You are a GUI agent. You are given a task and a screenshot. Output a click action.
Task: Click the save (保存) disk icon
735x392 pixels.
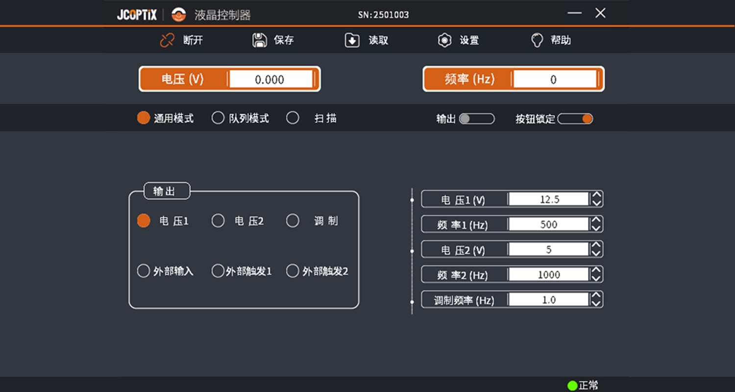259,40
